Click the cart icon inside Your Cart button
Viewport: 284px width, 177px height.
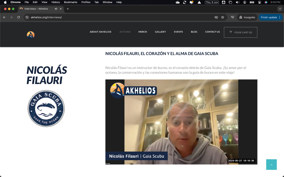tap(231, 32)
